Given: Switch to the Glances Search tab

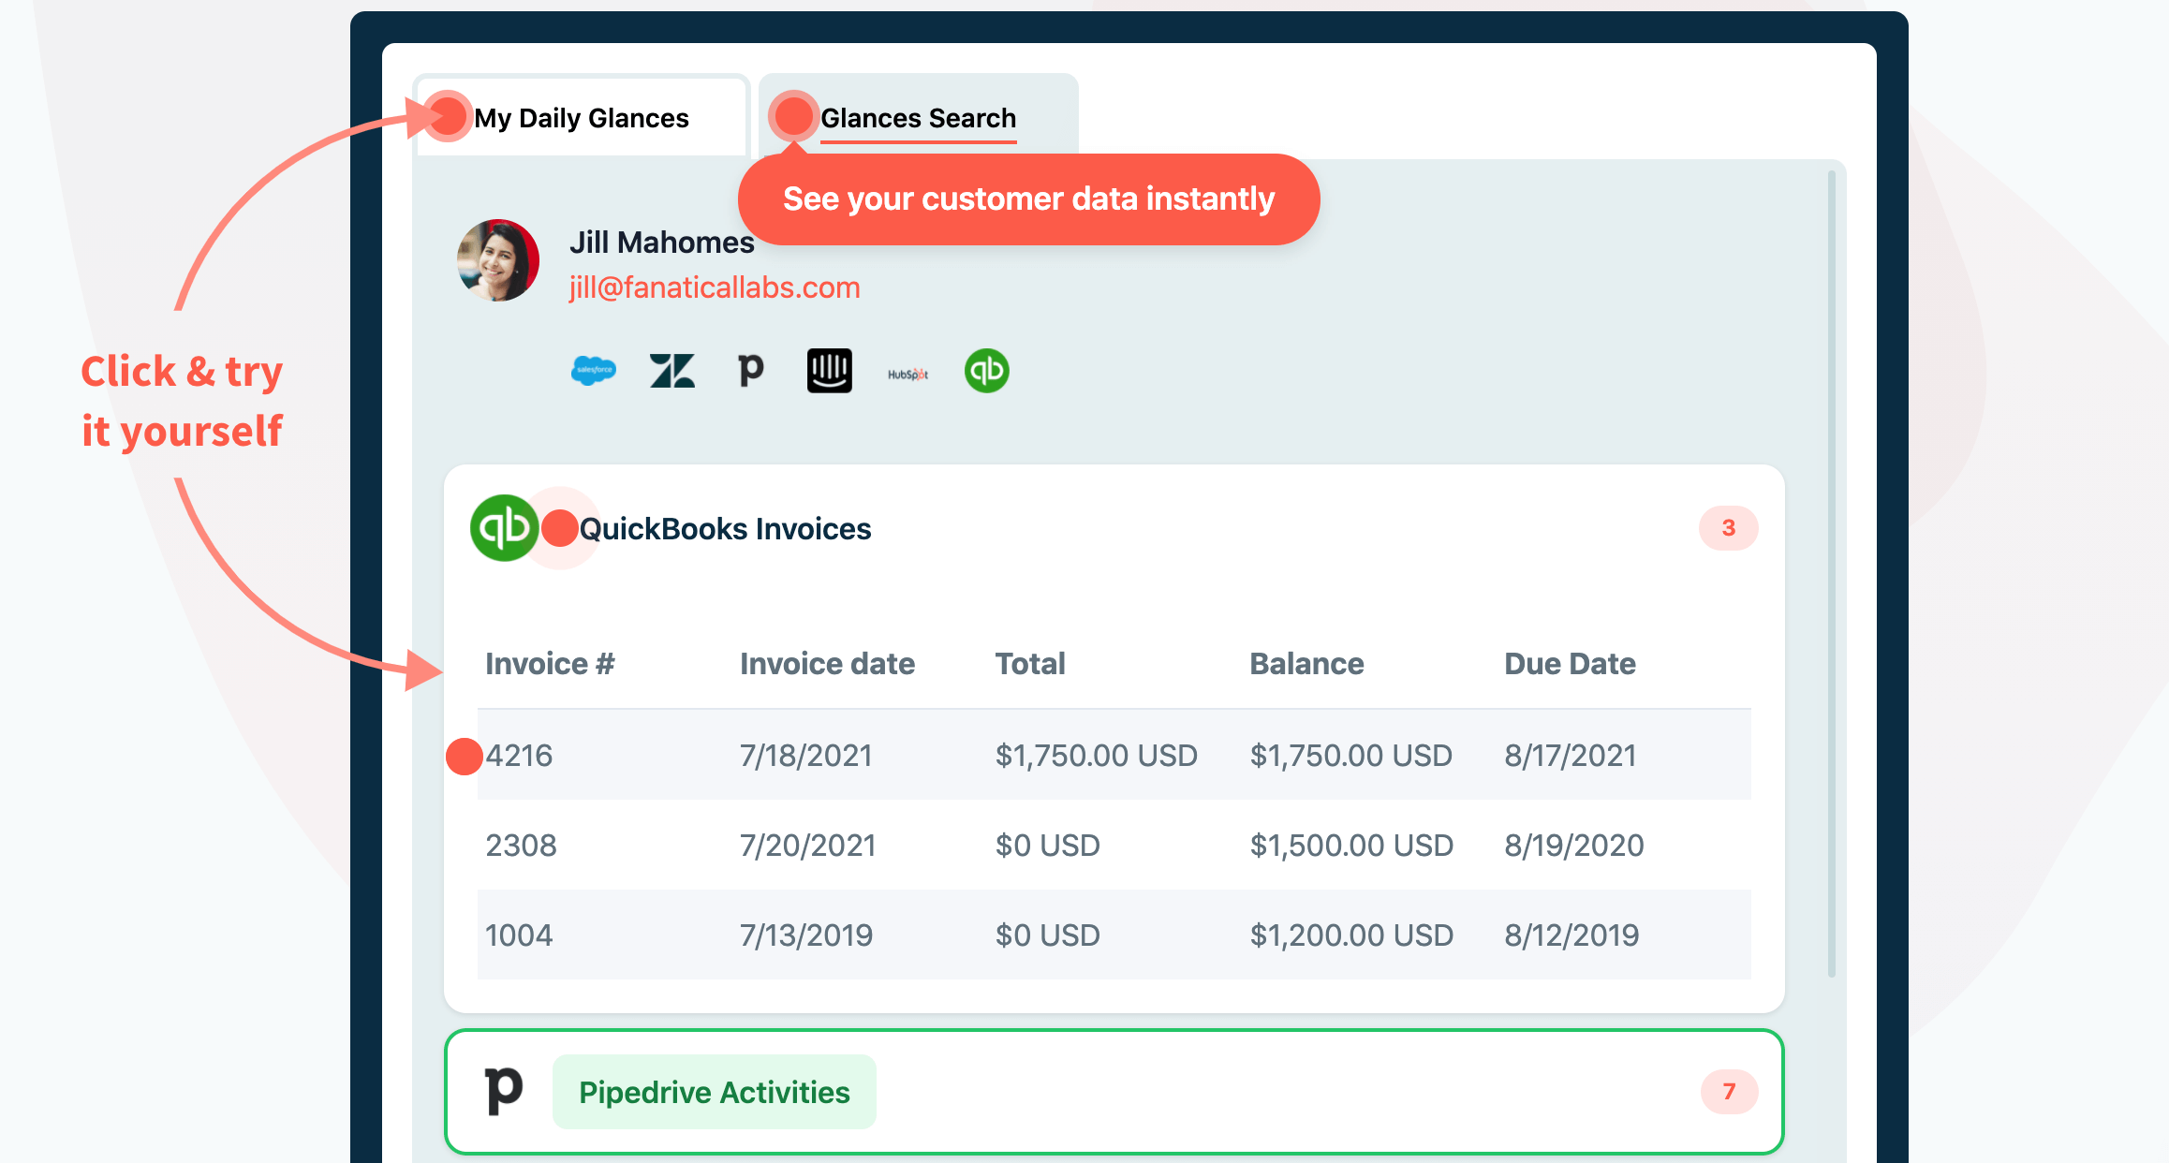Looking at the screenshot, I should (918, 118).
